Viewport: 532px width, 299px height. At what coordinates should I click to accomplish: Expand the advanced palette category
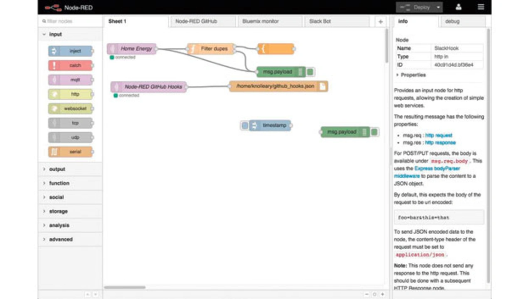coord(70,239)
